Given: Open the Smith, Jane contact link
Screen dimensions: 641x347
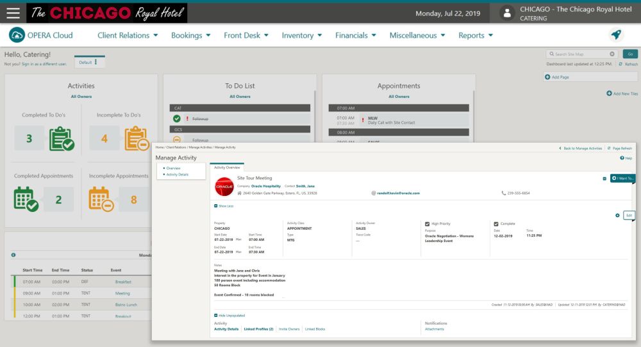Looking at the screenshot, I should (x=305, y=186).
